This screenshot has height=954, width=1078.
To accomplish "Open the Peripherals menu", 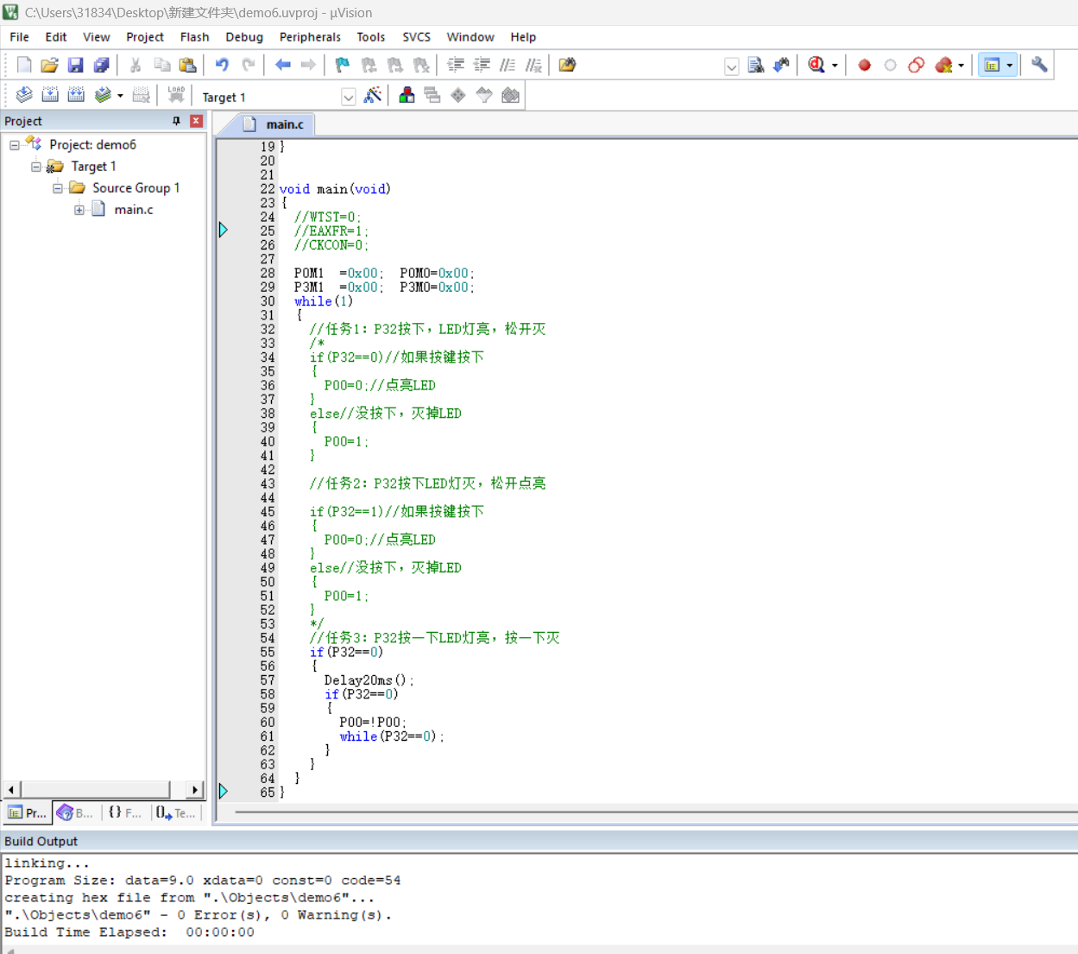I will (x=310, y=37).
